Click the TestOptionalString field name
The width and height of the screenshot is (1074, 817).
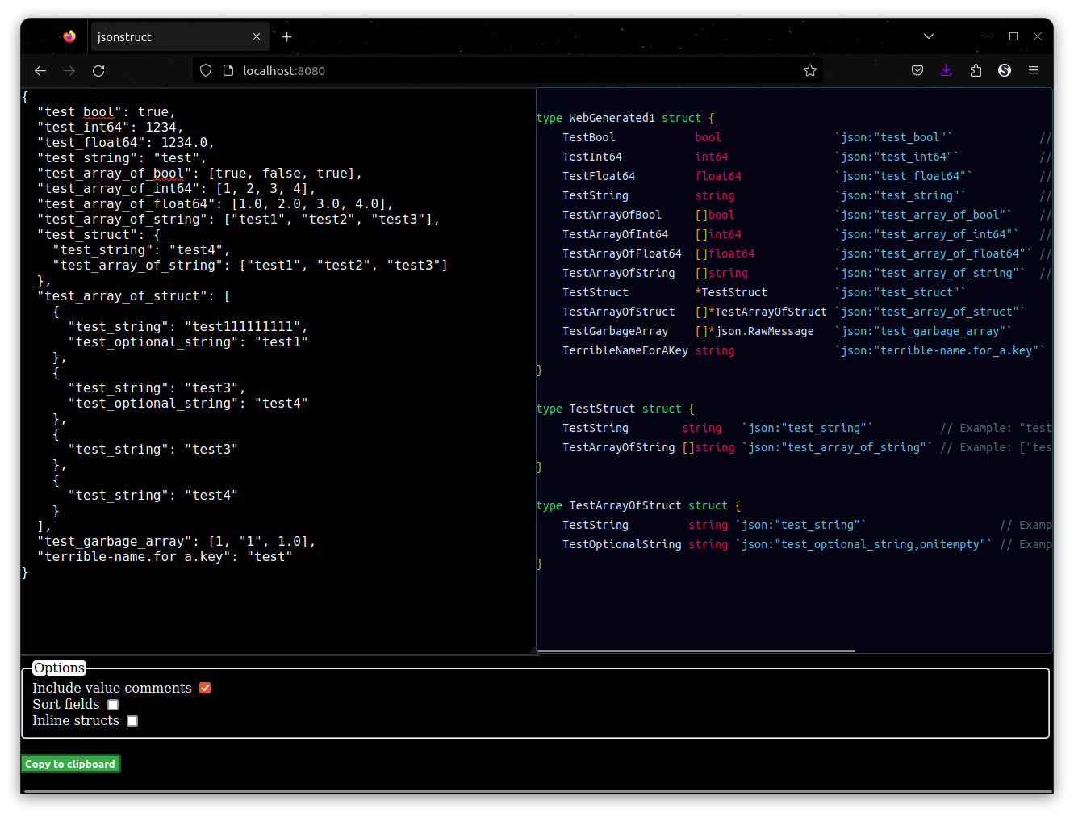[622, 544]
